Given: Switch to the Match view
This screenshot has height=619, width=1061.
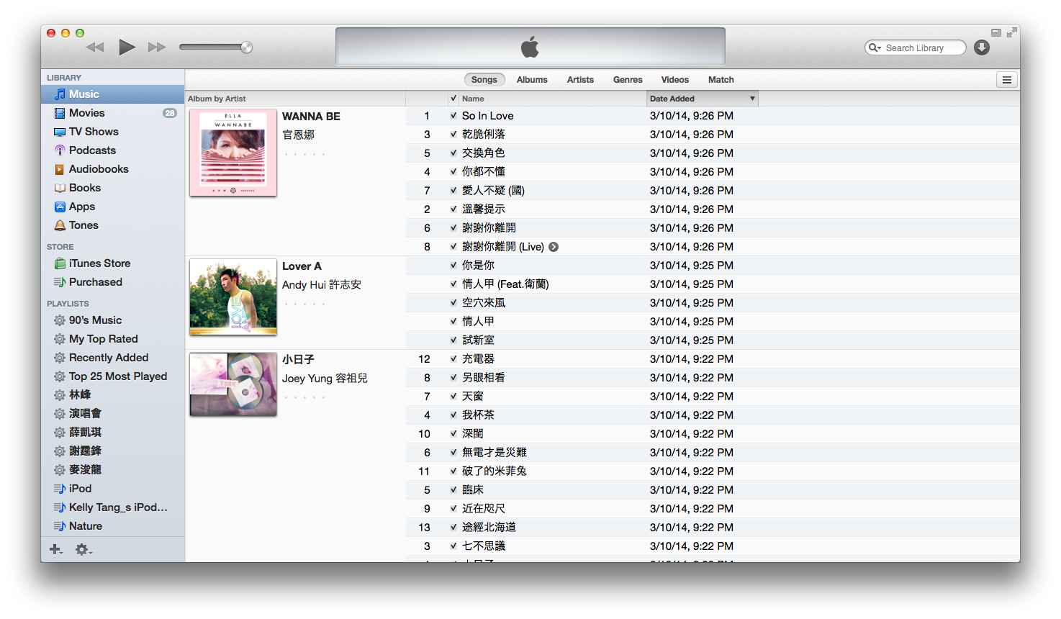Looking at the screenshot, I should click(721, 80).
